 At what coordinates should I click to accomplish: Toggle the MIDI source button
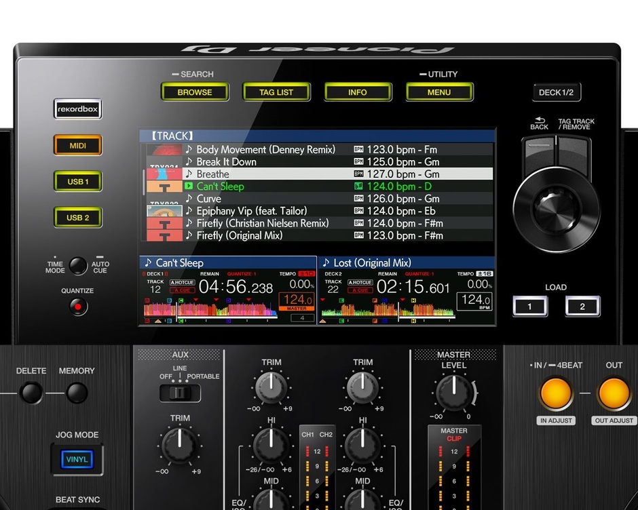pos(77,145)
